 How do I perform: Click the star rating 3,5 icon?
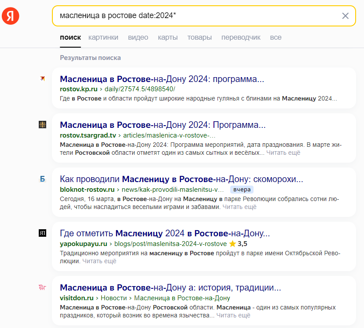[232, 244]
